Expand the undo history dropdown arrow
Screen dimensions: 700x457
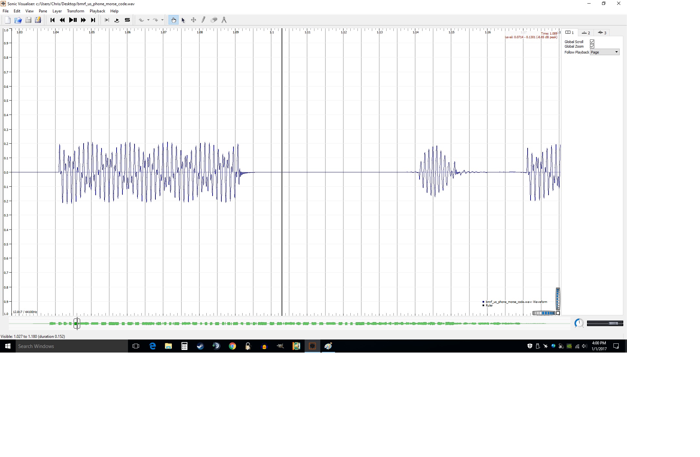click(148, 20)
